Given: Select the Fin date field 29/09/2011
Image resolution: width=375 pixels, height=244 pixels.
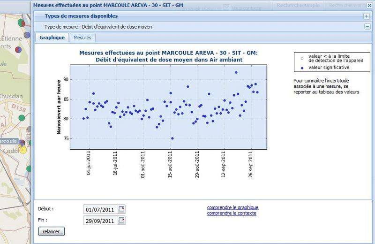Looking at the screenshot, I should (x=101, y=221).
